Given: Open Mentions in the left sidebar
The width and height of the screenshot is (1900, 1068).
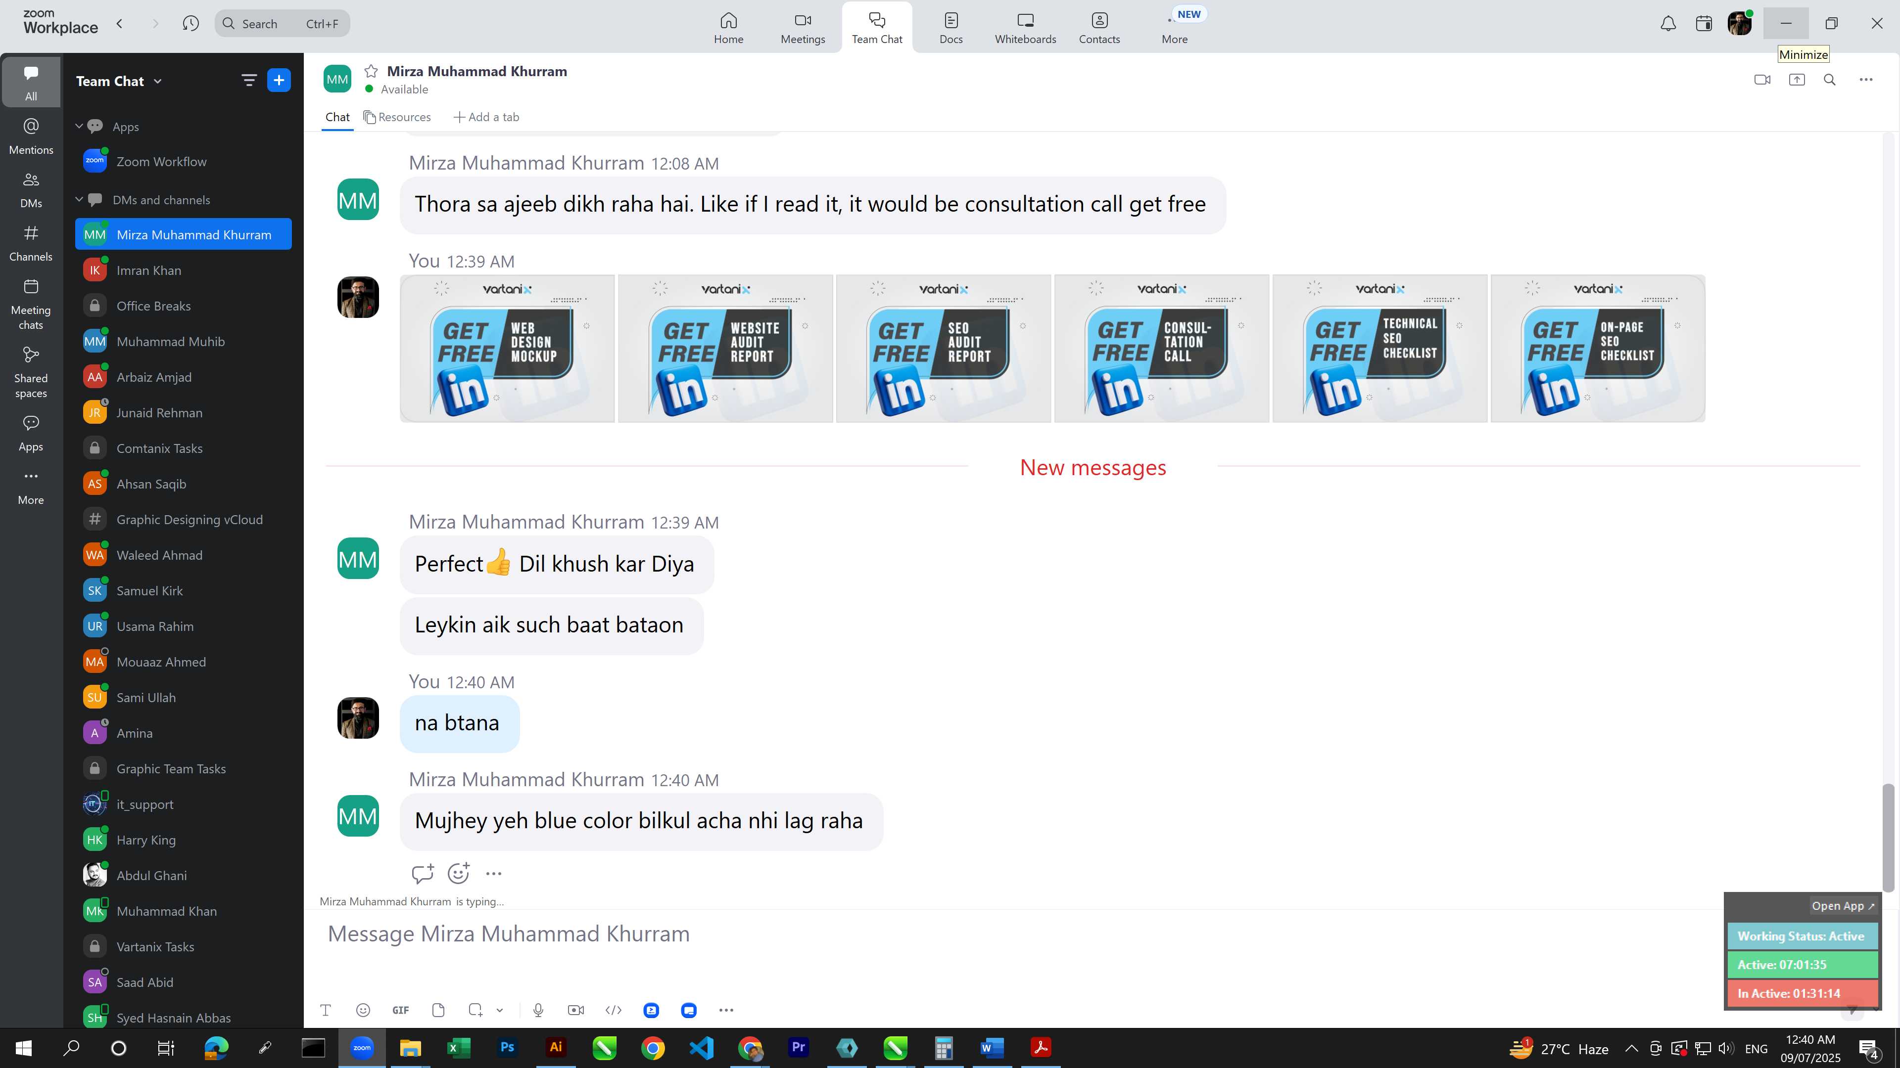Looking at the screenshot, I should coord(31,135).
